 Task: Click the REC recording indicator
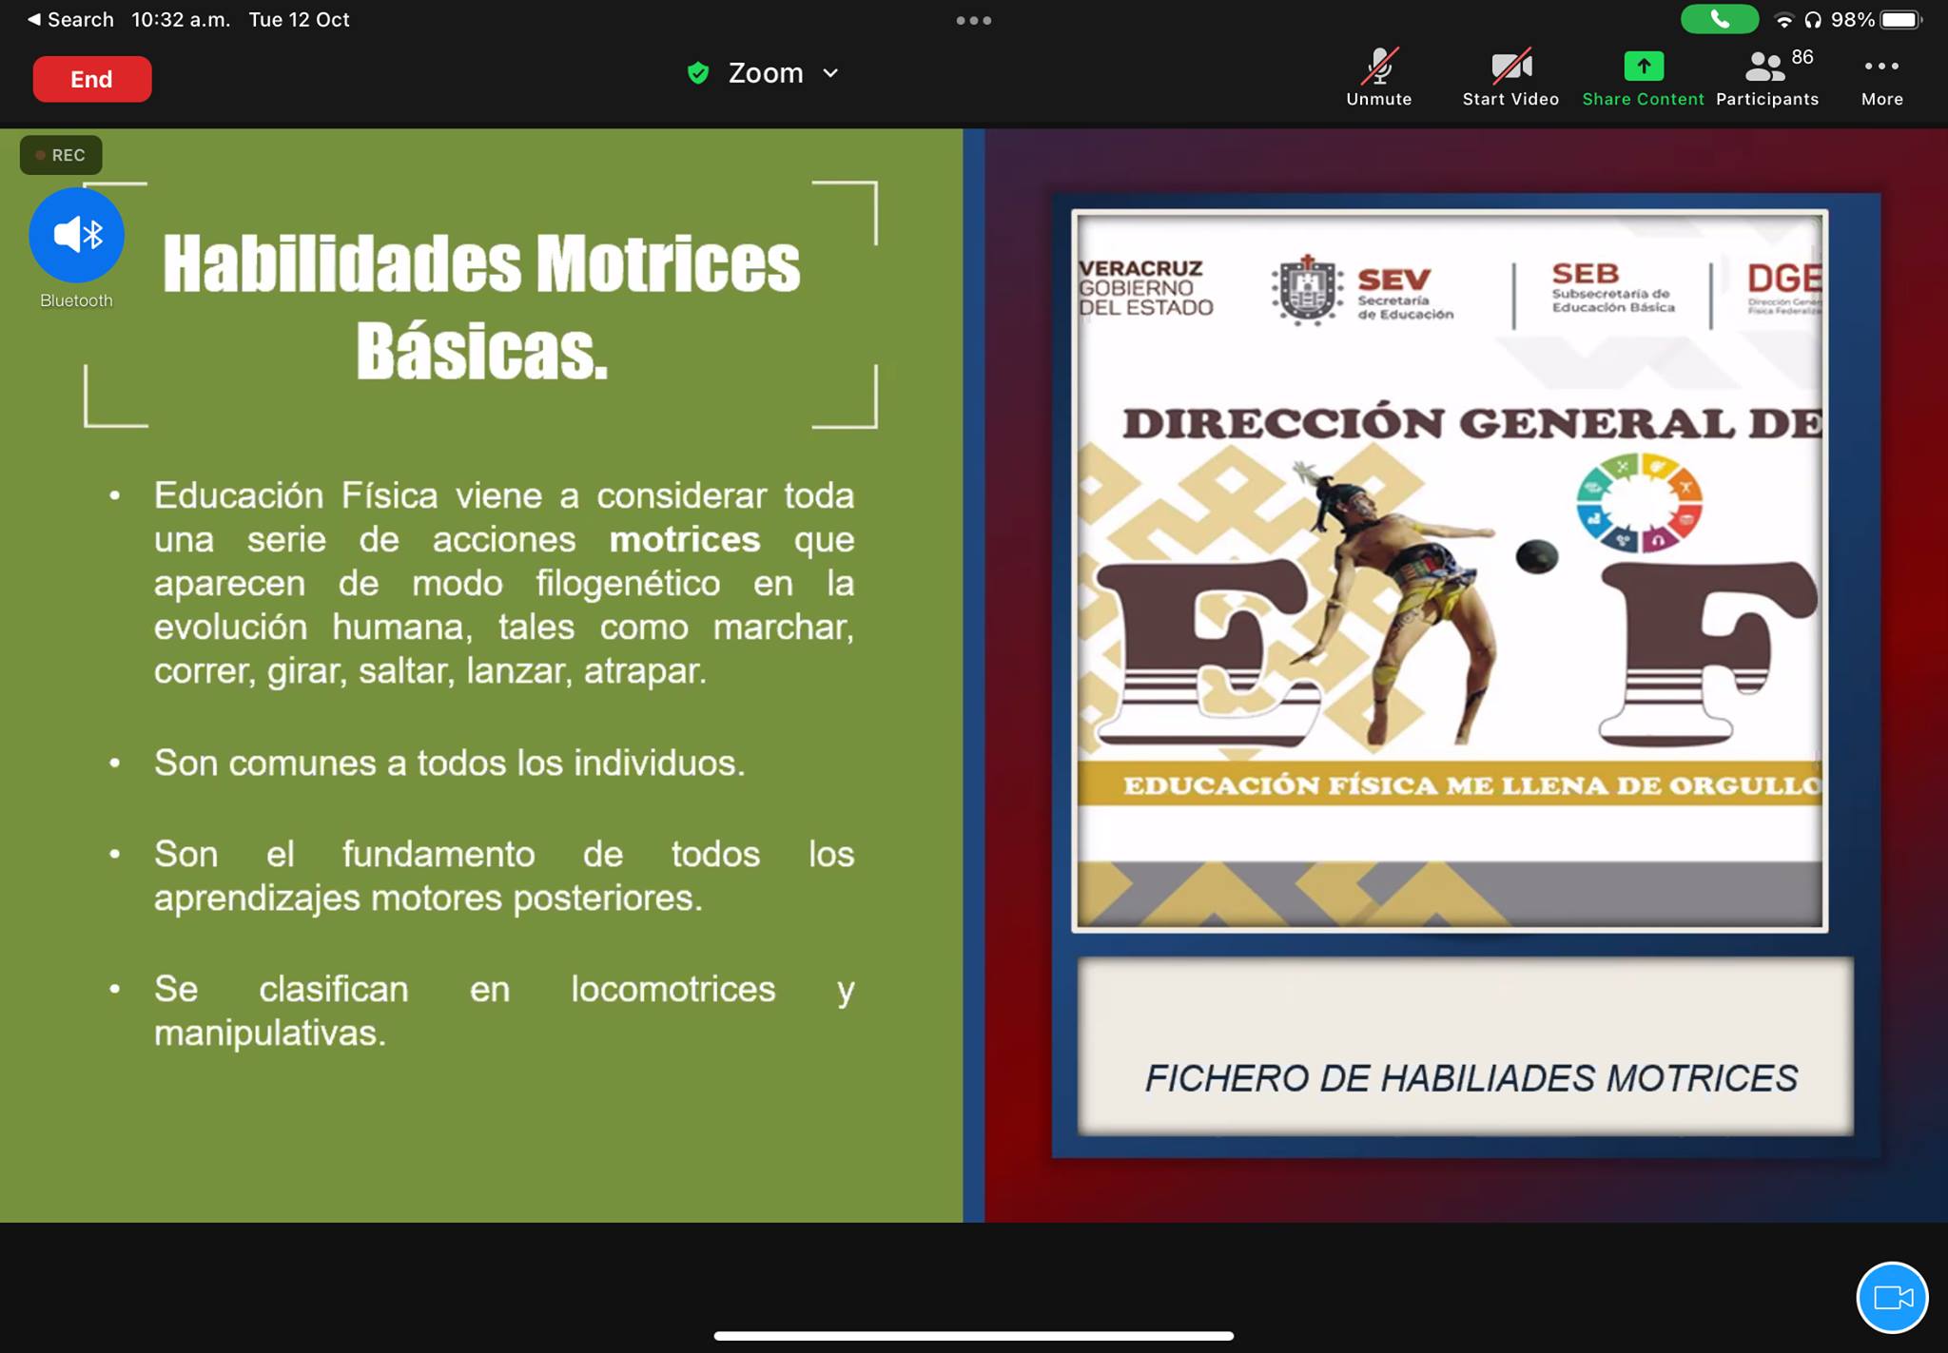coord(61,155)
